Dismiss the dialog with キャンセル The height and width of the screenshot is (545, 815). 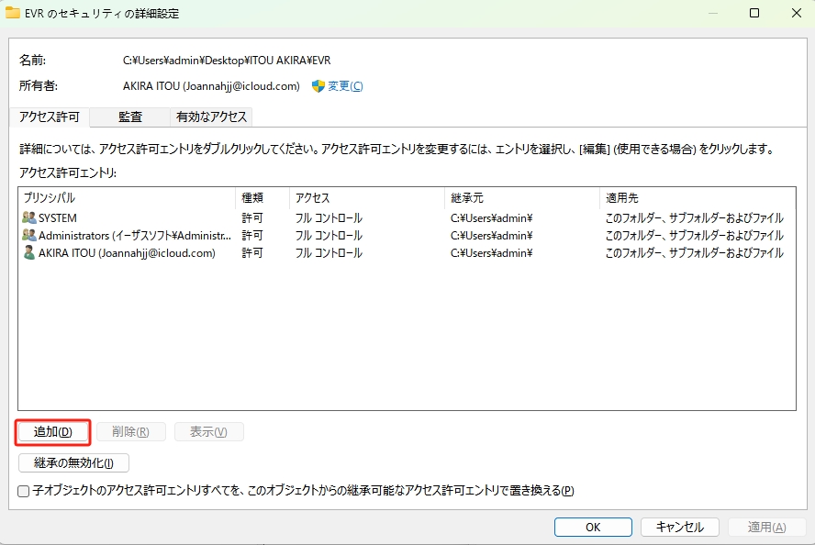[679, 527]
